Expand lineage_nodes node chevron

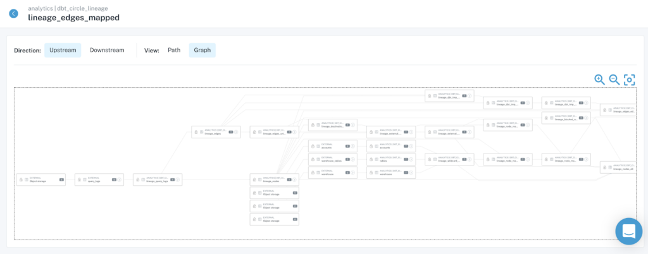(x=294, y=180)
